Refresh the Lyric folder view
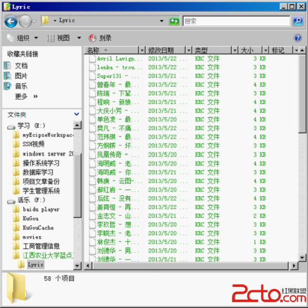The height and width of the screenshot is (308, 308). click(175, 21)
